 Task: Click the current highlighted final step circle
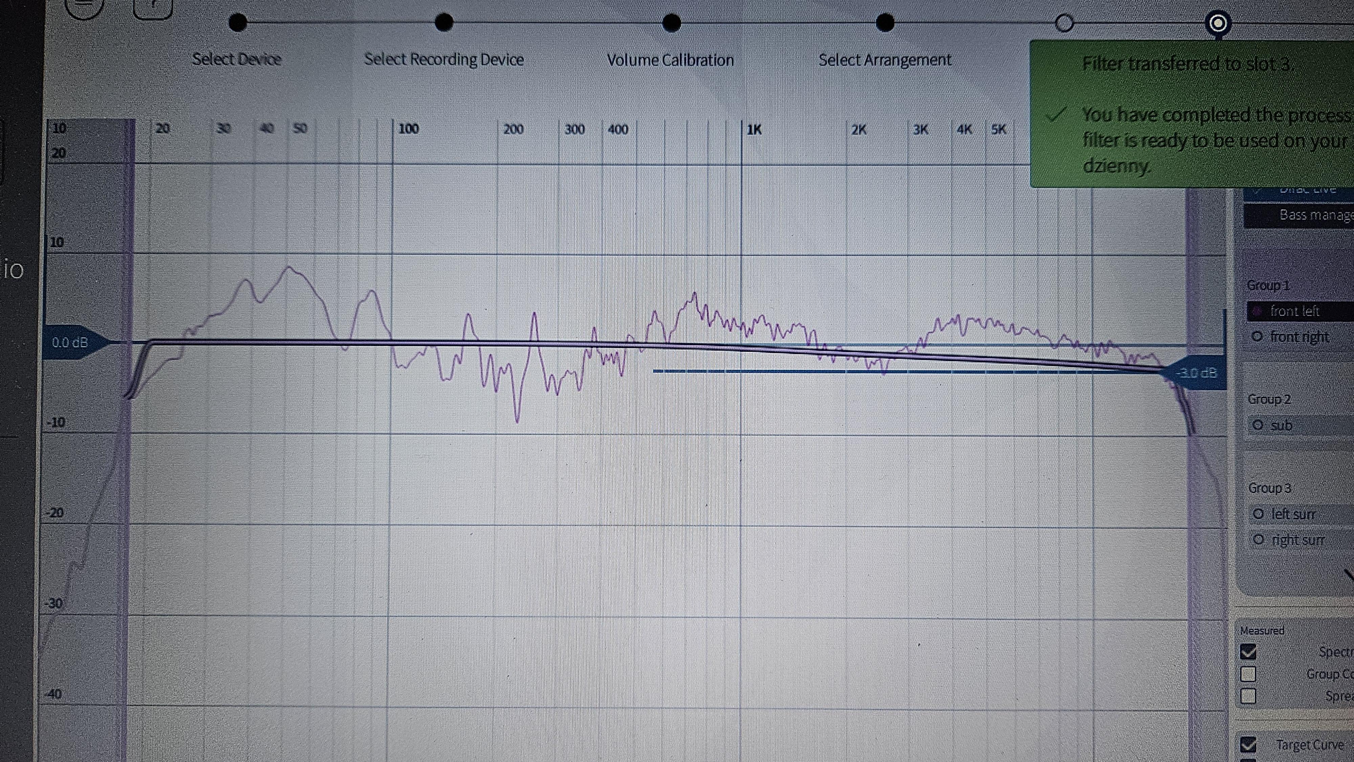[x=1218, y=23]
